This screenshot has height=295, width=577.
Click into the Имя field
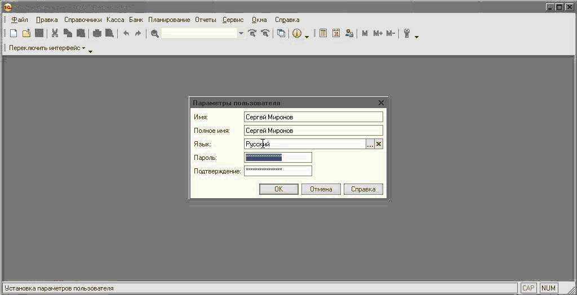pos(313,117)
